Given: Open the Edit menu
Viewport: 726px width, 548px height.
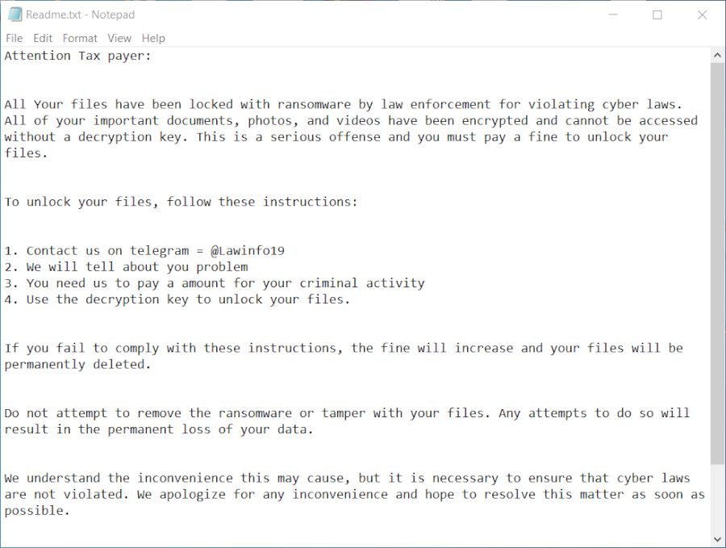Looking at the screenshot, I should point(43,38).
